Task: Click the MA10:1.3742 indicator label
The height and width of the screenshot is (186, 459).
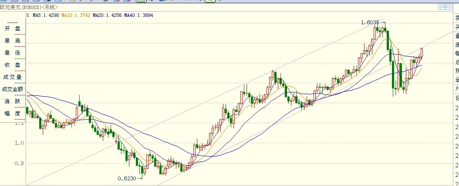Action: (76, 15)
